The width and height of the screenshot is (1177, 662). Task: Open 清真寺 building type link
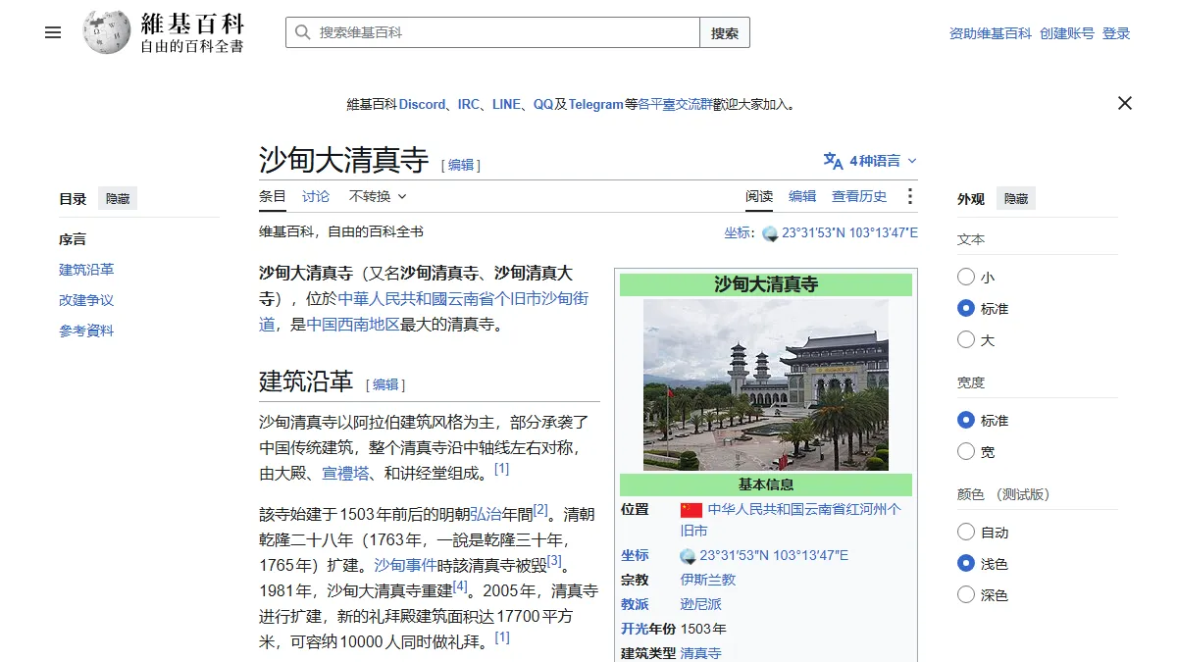[701, 653]
